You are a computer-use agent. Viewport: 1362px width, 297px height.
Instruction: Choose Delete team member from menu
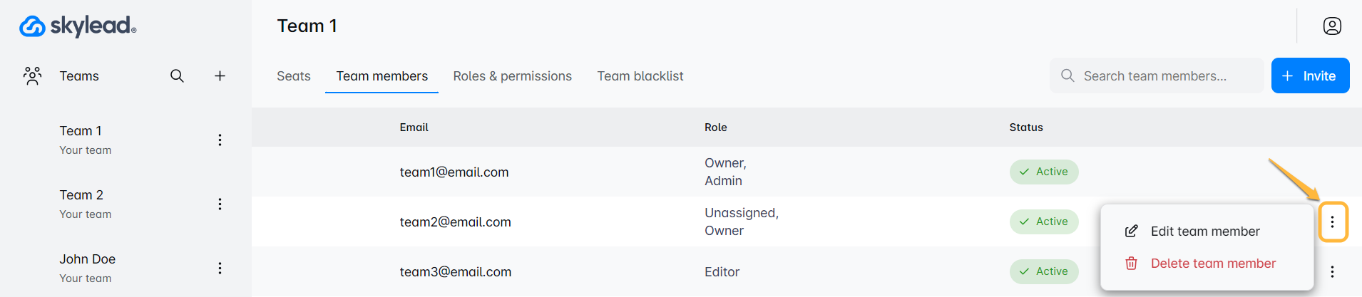coord(1212,264)
